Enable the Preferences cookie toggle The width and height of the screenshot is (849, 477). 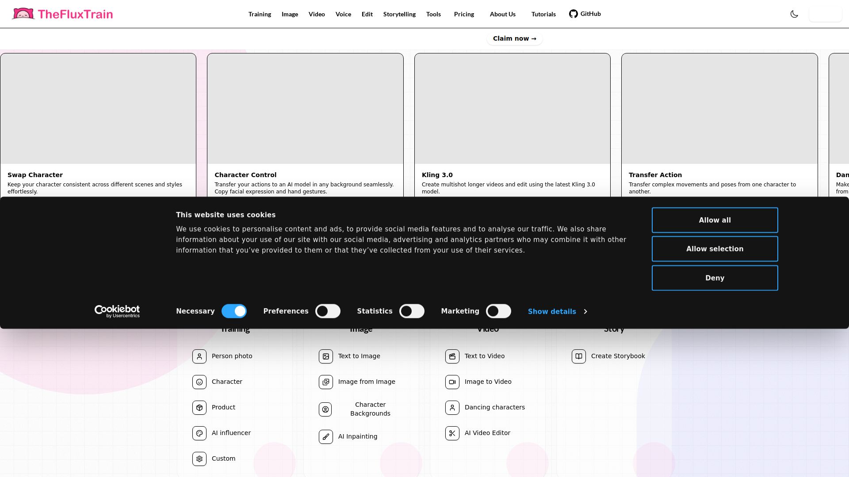coord(328,311)
